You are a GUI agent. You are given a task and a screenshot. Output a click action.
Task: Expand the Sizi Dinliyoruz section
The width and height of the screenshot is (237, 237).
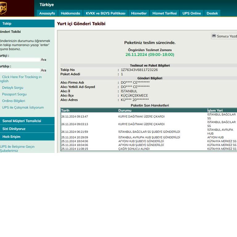pos(27,129)
